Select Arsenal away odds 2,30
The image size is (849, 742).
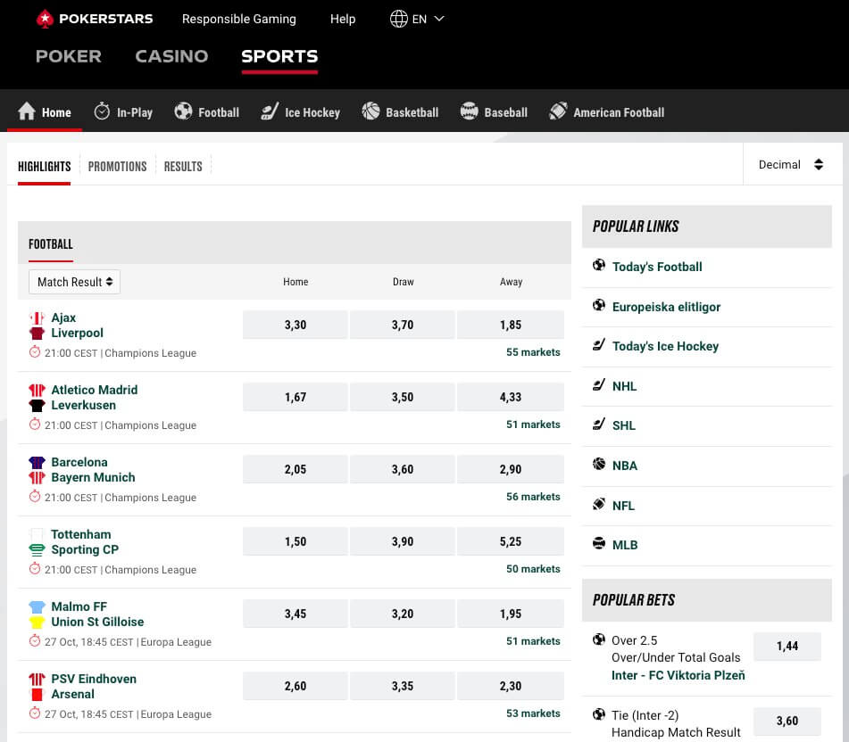511,686
